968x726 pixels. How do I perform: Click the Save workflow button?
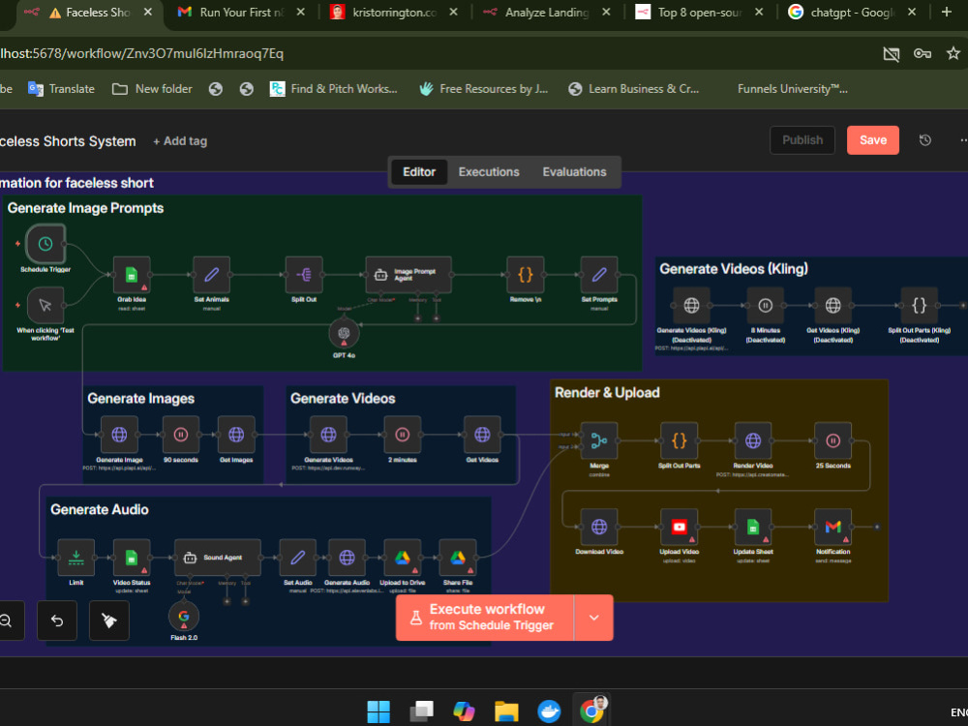tap(873, 140)
